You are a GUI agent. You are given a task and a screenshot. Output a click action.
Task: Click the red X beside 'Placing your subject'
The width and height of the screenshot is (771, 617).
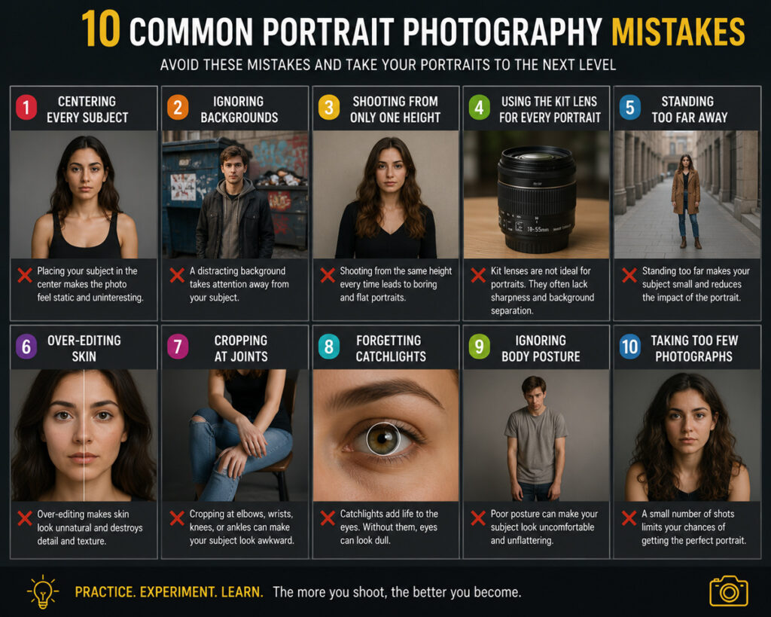(x=25, y=275)
